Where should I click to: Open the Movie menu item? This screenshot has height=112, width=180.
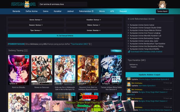coord(102,11)
